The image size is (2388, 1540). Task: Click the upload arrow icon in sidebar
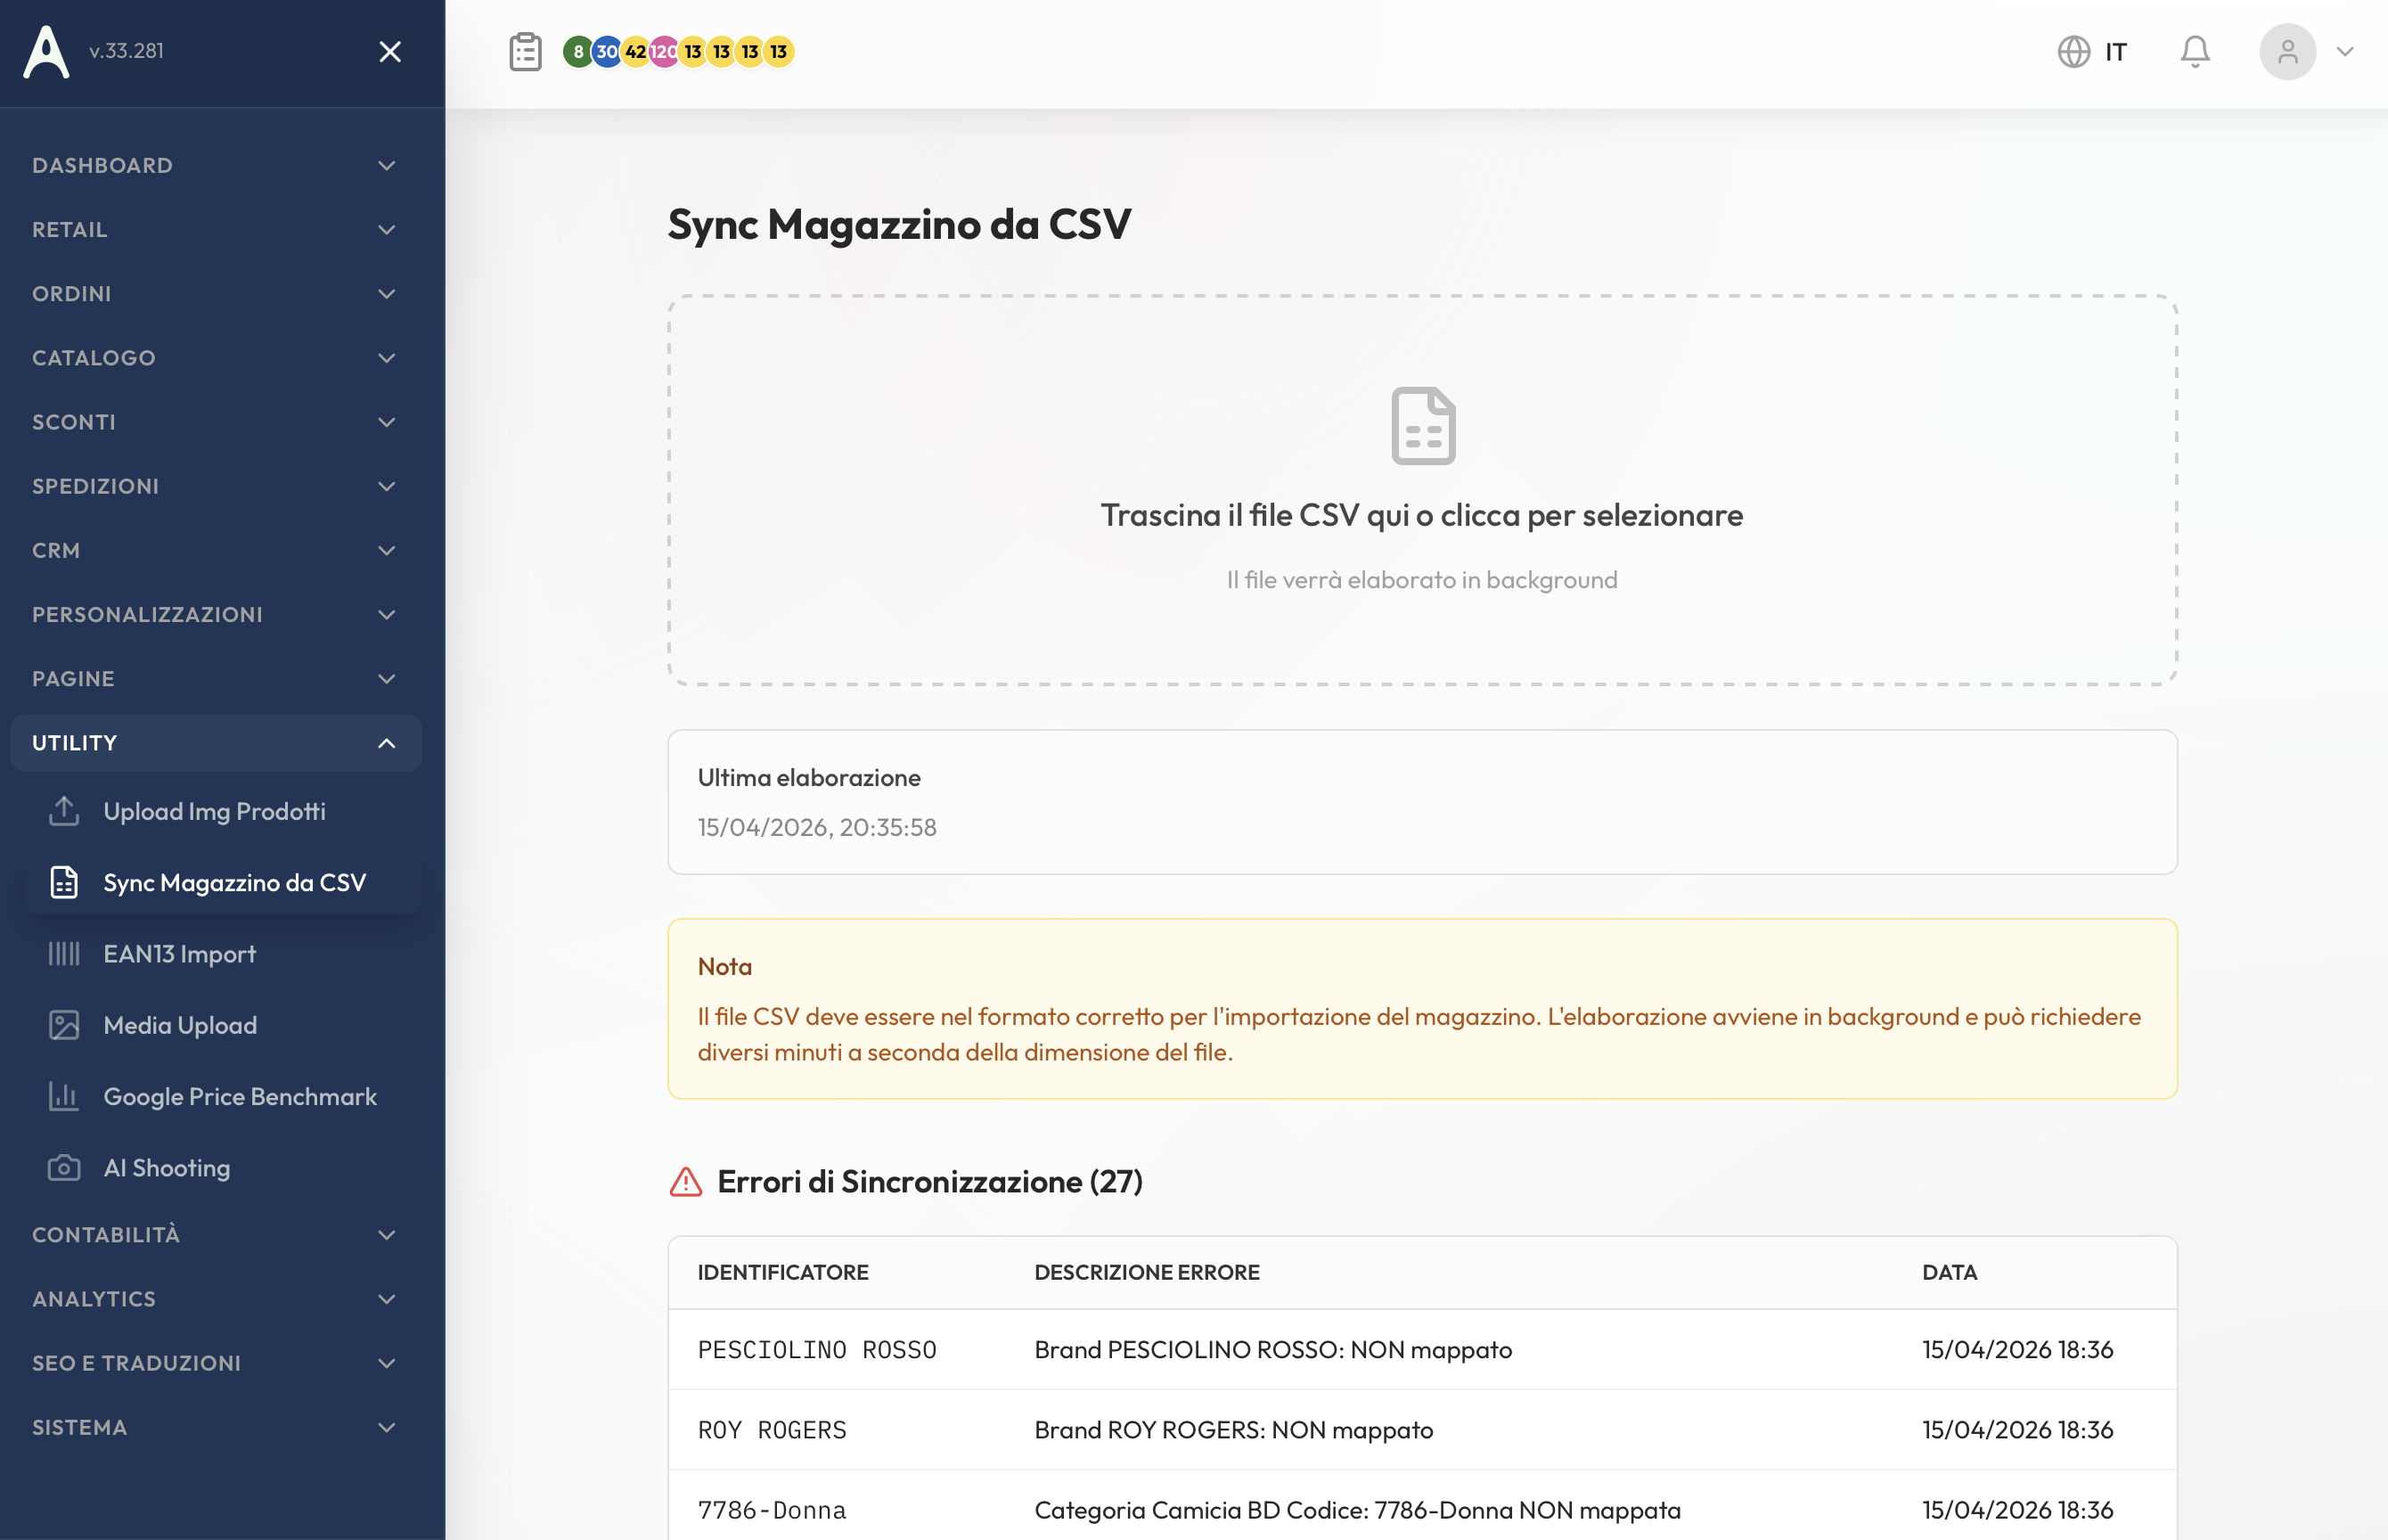[64, 811]
